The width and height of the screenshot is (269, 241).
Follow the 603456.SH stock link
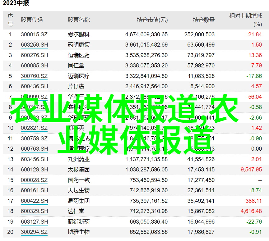tap(34, 159)
